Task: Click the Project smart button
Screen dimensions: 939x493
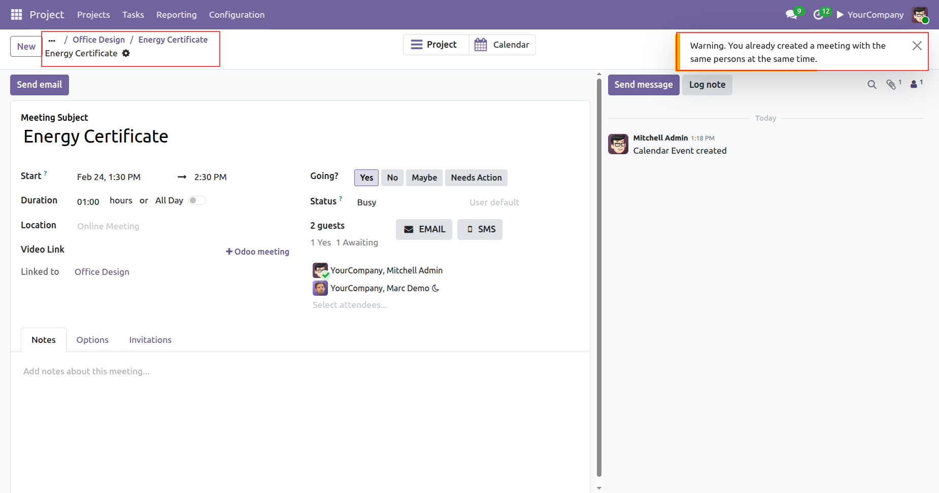Action: (x=436, y=45)
